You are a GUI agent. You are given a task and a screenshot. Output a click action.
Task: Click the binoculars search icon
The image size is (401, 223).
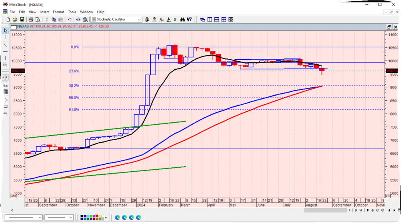tap(182, 19)
